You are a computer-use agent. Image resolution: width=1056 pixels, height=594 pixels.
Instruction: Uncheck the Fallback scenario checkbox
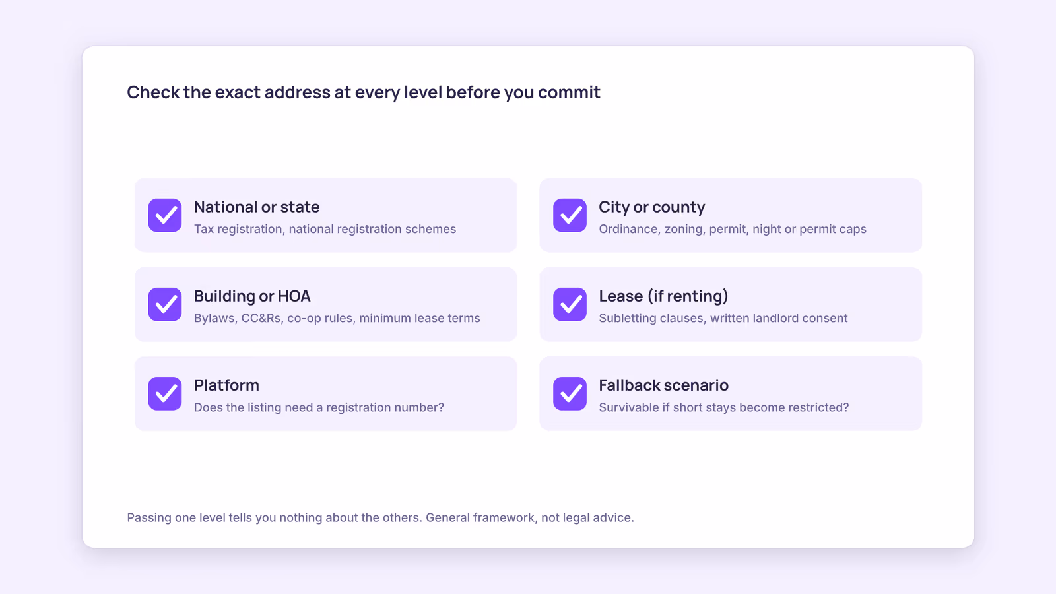pos(570,393)
